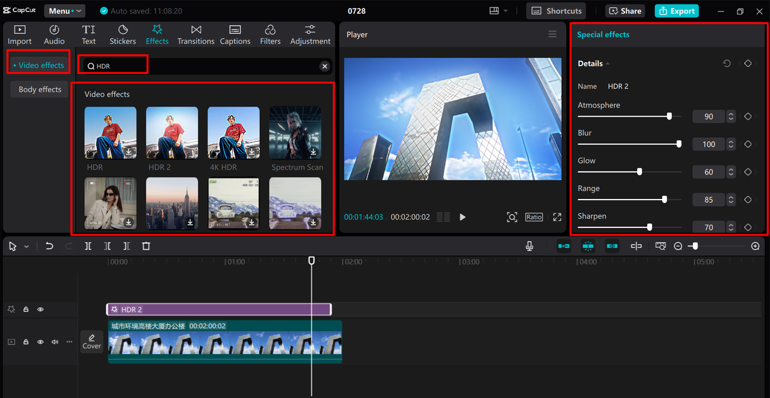Toggle track linkage

click(x=612, y=246)
